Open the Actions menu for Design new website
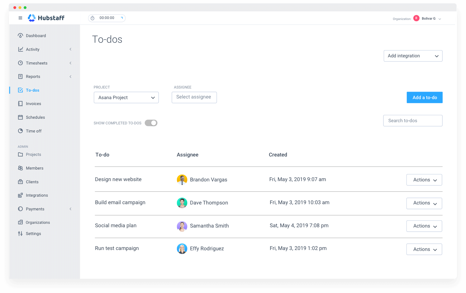Screen dimensions: 466x293 [424, 180]
